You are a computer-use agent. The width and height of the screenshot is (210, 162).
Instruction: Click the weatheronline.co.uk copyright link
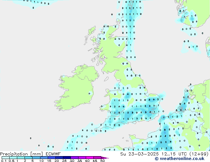pos(180,159)
